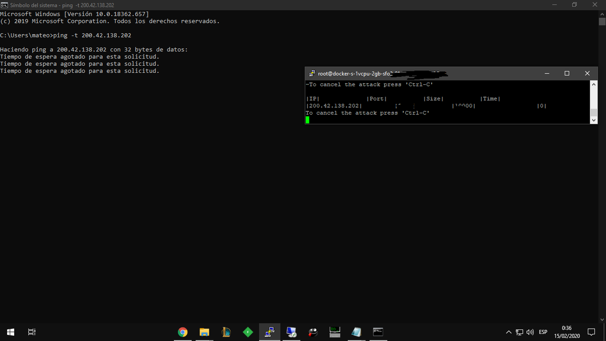
Task: Restore down the Command Prompt window
Action: [575, 5]
